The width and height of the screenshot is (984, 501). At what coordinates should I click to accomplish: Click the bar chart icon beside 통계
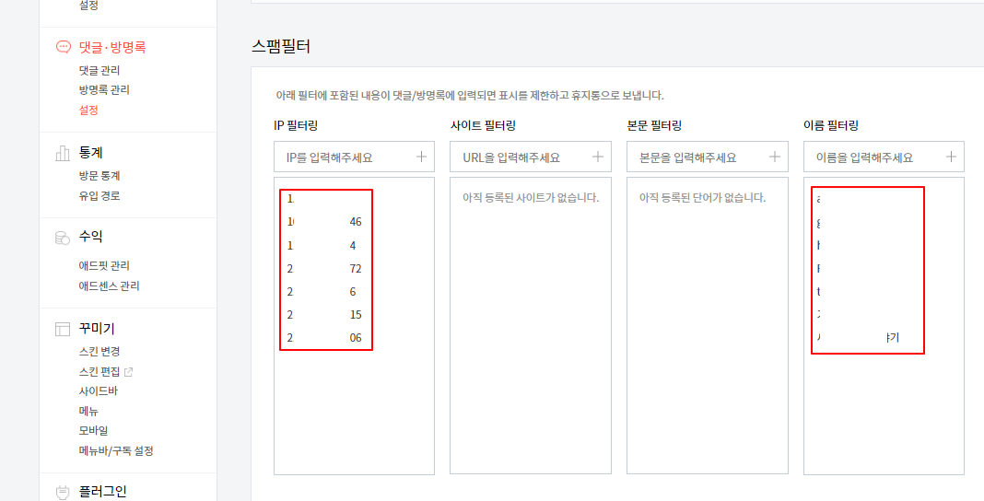tap(63, 153)
